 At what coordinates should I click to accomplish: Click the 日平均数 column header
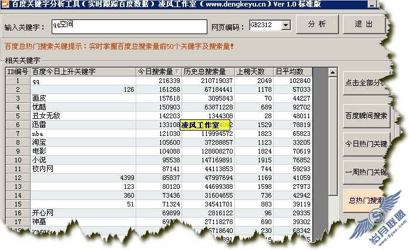(x=293, y=72)
